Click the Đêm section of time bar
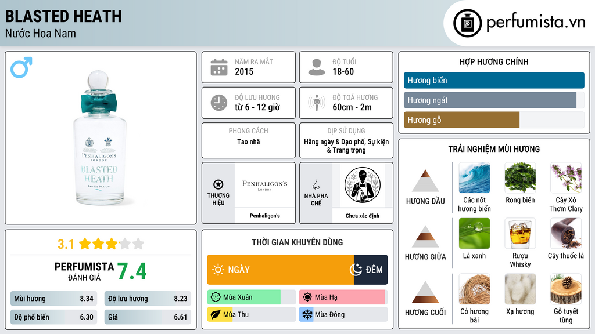This screenshot has height=334, width=595. 371,270
